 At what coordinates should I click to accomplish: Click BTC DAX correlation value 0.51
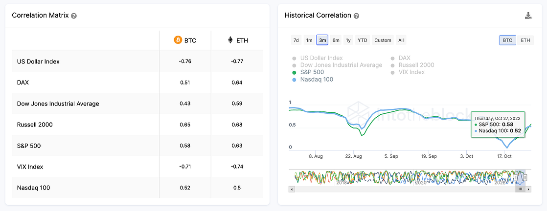(185, 83)
